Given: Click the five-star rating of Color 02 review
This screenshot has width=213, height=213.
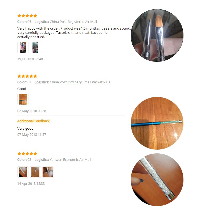Looking at the screenshot, I should [x=27, y=76].
